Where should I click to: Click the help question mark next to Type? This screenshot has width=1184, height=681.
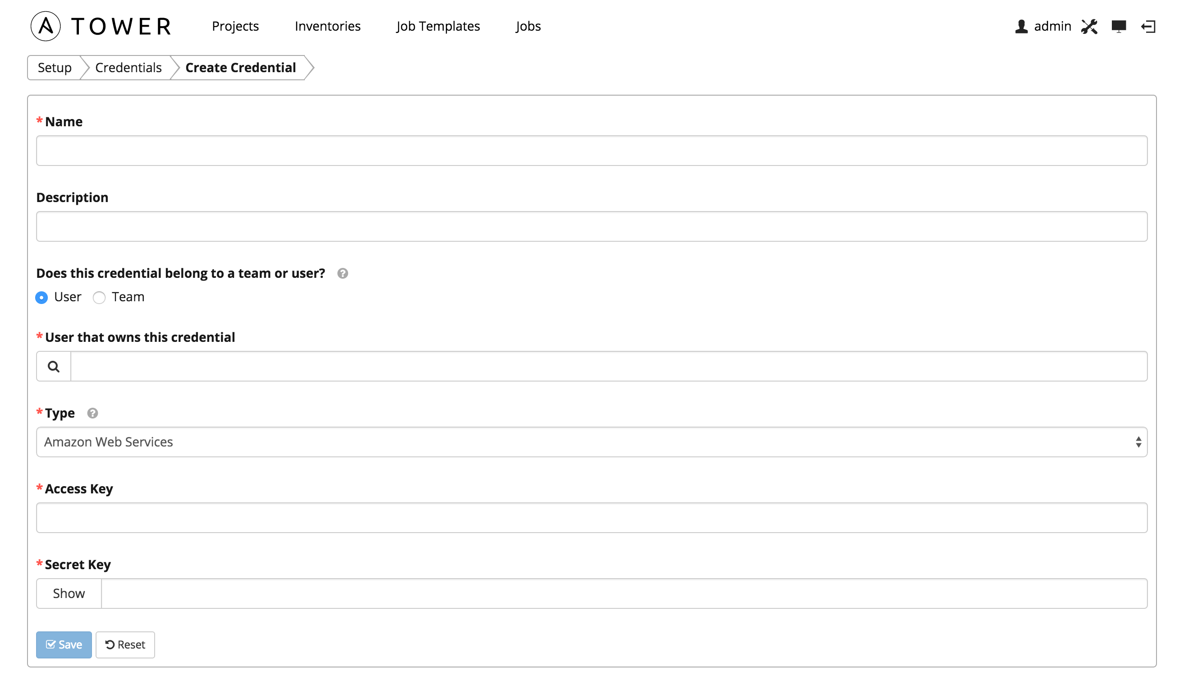(91, 413)
